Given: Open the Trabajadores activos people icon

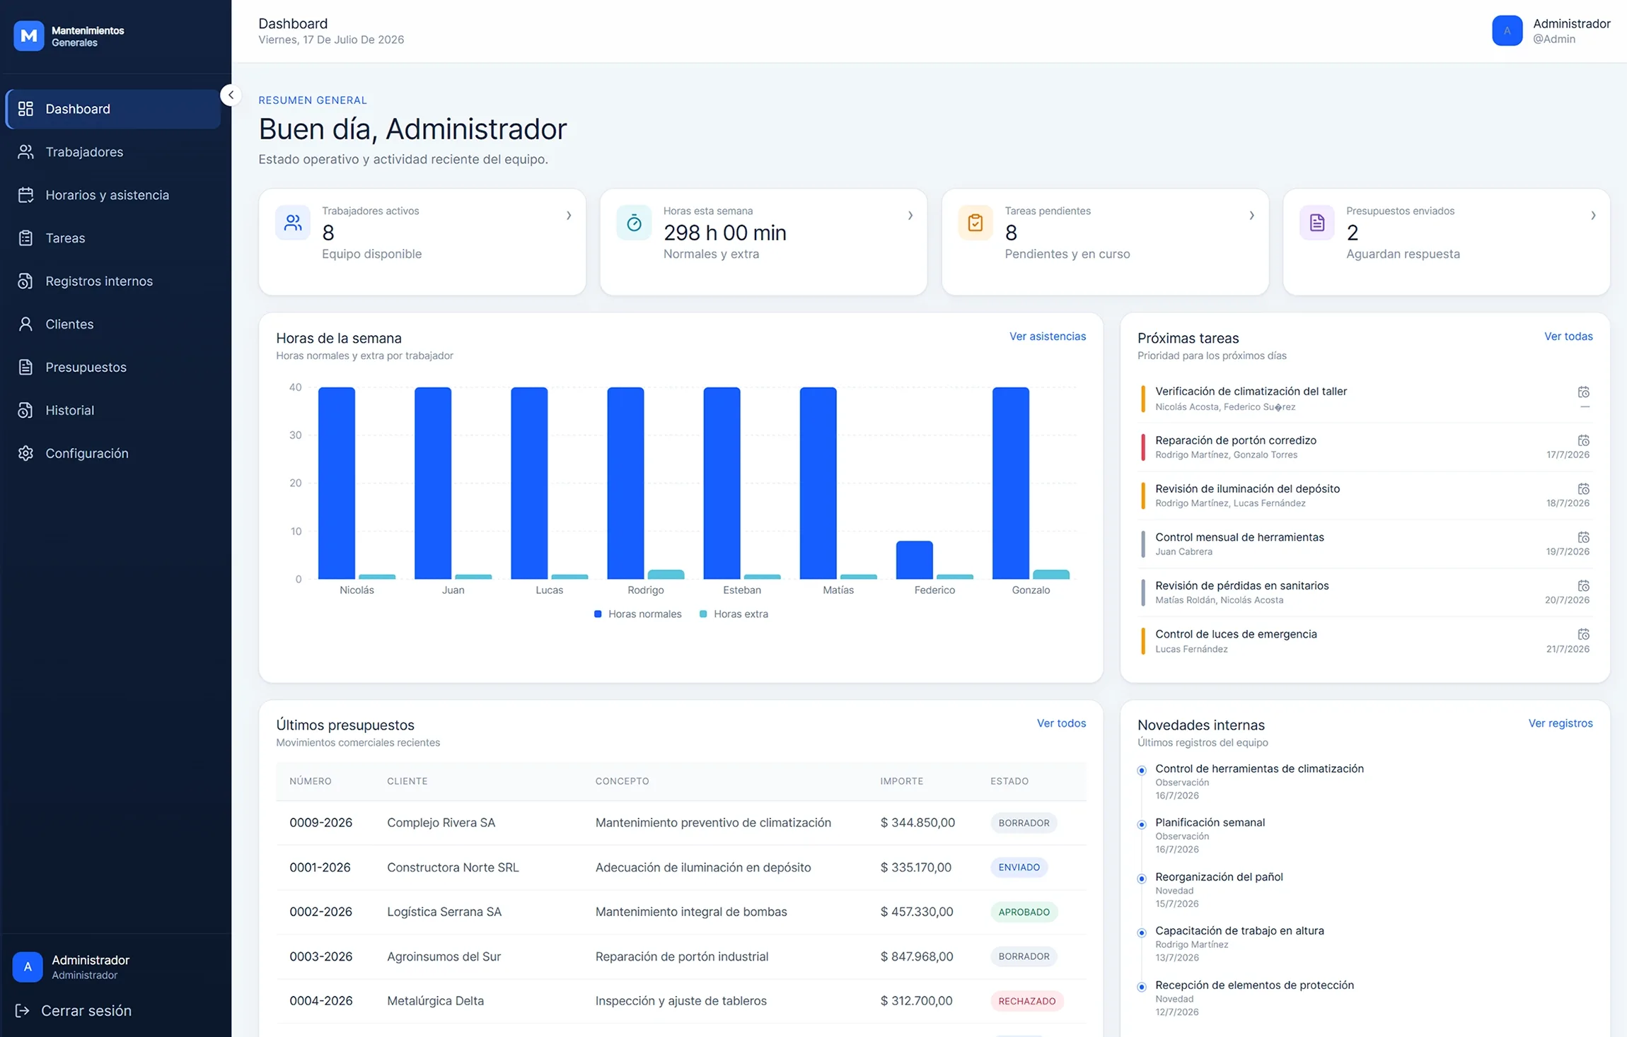Looking at the screenshot, I should click(293, 223).
